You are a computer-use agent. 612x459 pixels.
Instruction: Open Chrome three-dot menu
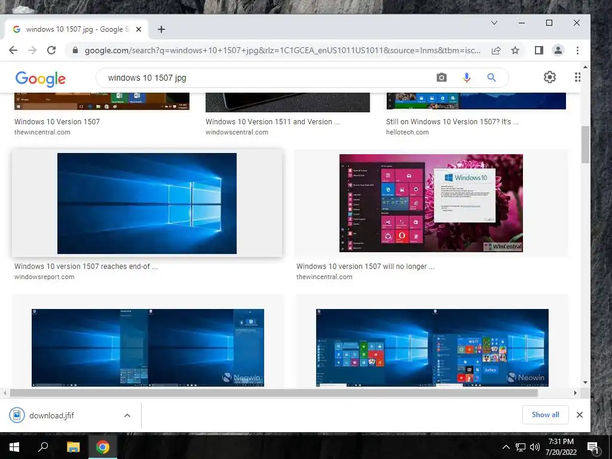tap(577, 50)
